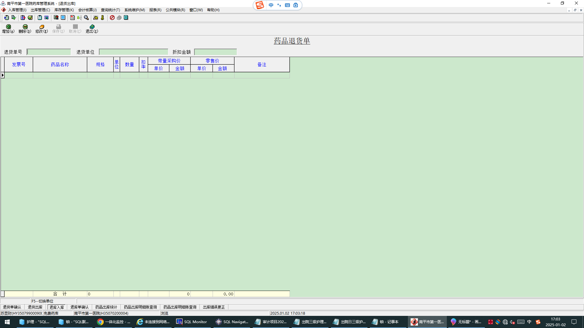Screen dimensions: 584x328
Task: Switch to the 退货单确认 tab
Action: coord(12,307)
